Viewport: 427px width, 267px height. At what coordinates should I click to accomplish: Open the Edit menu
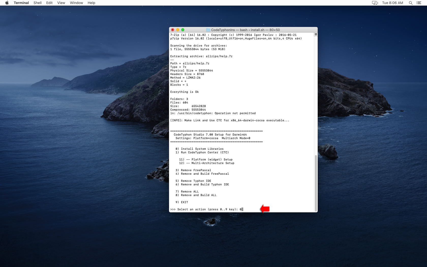click(x=49, y=3)
